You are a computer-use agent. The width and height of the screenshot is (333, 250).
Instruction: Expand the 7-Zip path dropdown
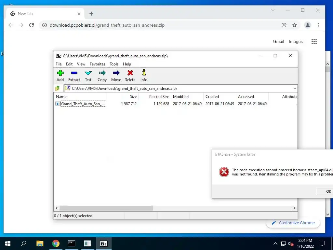pos(295,89)
